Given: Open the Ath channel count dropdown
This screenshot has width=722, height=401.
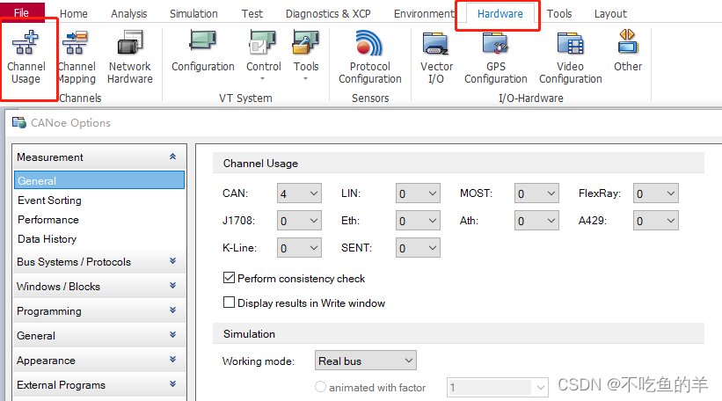Looking at the screenshot, I should [536, 221].
